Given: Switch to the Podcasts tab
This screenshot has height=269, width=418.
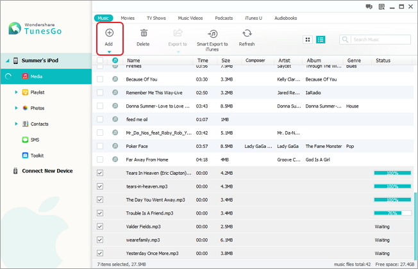Looking at the screenshot, I should (224, 18).
